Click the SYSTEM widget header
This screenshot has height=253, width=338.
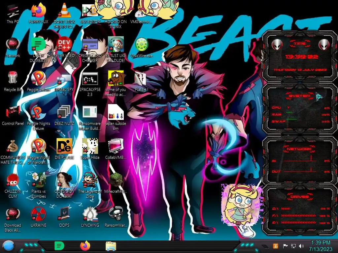tap(300, 96)
